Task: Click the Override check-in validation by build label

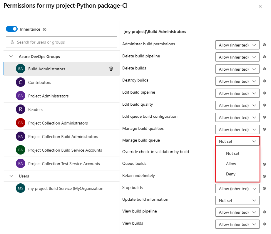Action: point(155,152)
